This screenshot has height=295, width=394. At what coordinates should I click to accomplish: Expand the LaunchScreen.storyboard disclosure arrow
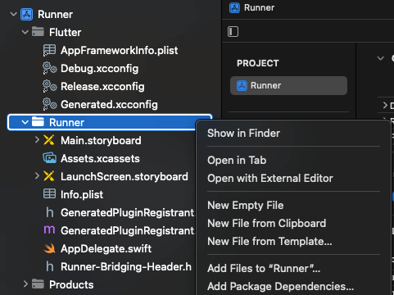pyautogui.click(x=37, y=176)
